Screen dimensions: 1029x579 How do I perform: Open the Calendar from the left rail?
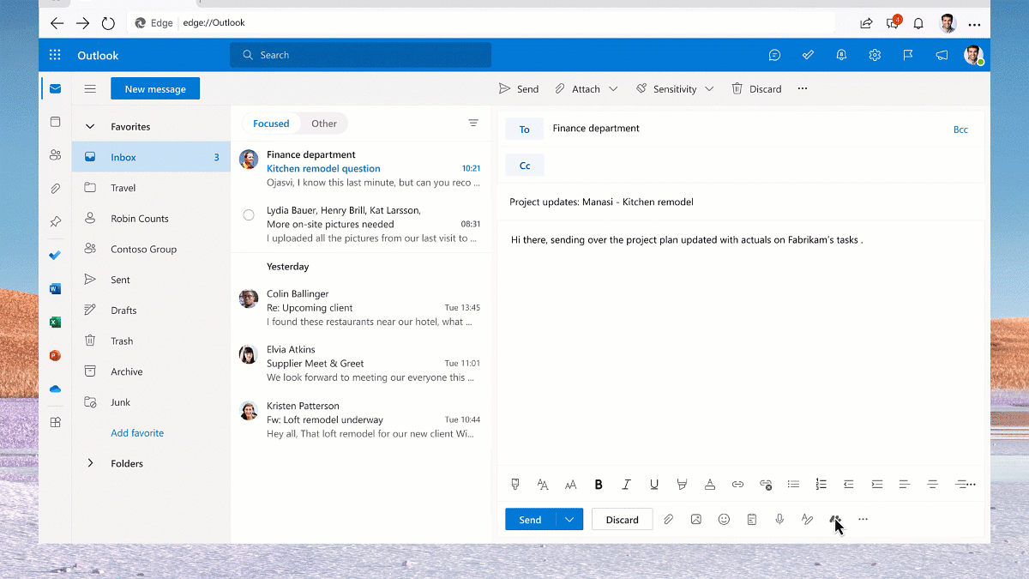[55, 122]
